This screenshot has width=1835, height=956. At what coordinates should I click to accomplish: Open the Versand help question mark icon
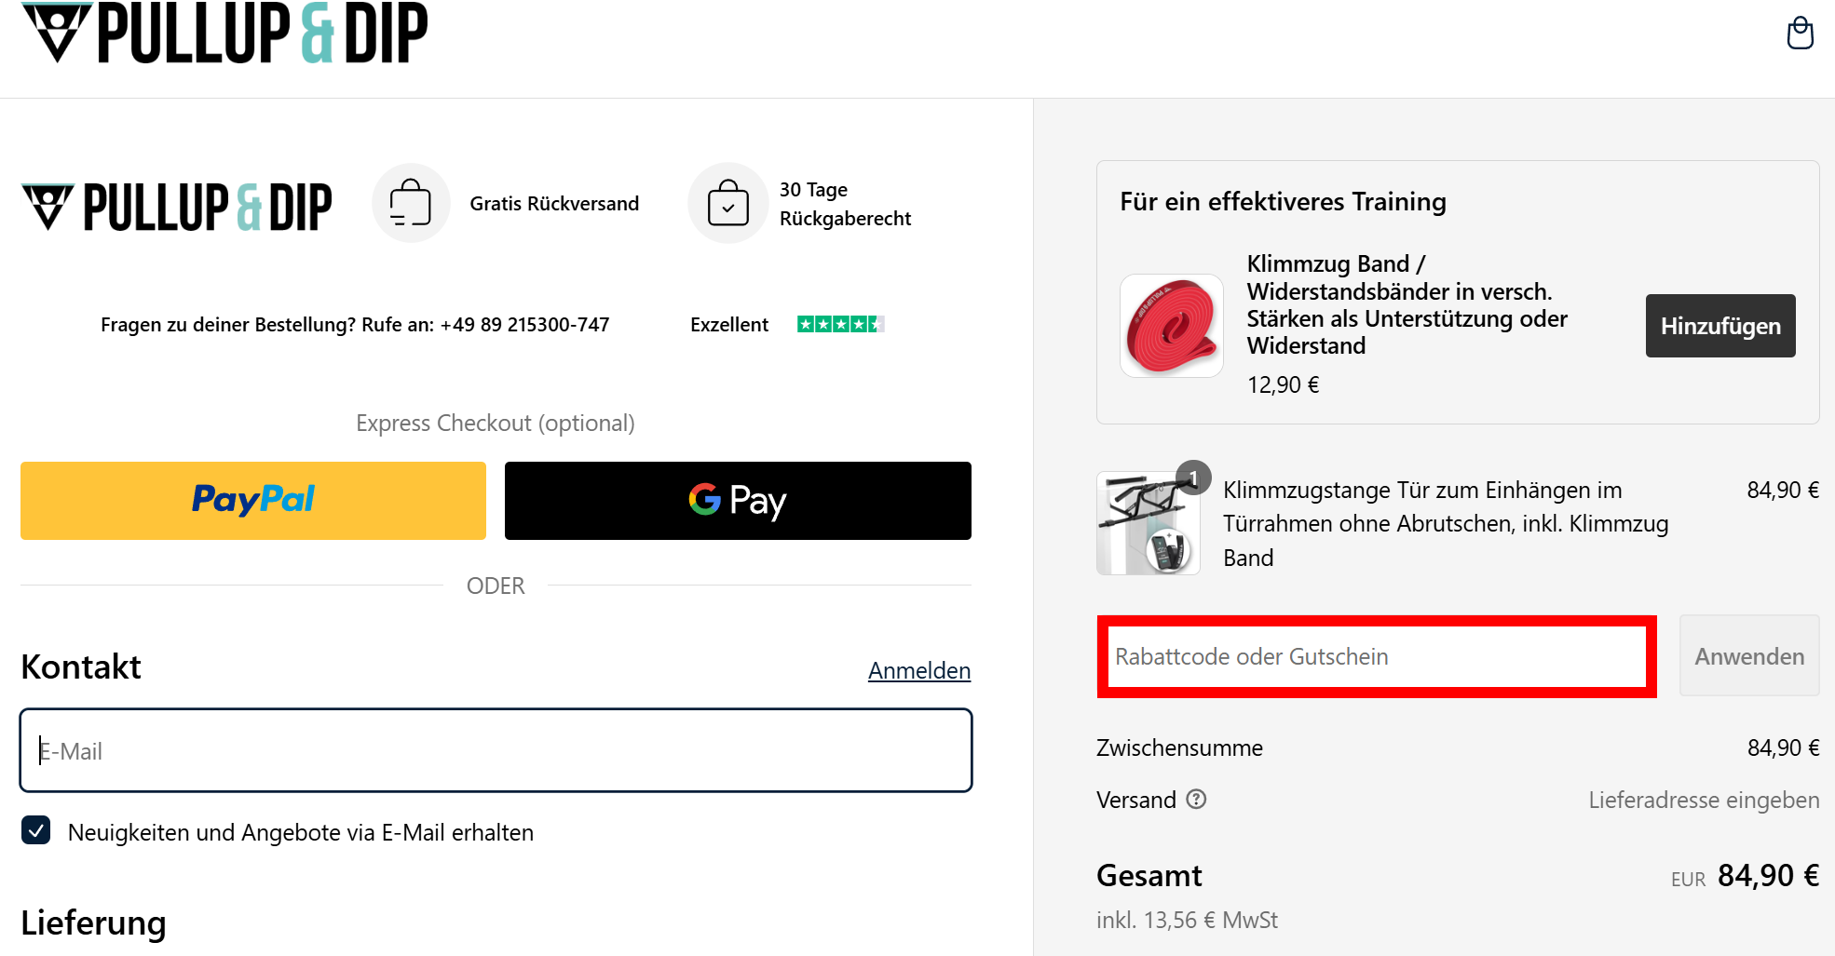click(1196, 799)
